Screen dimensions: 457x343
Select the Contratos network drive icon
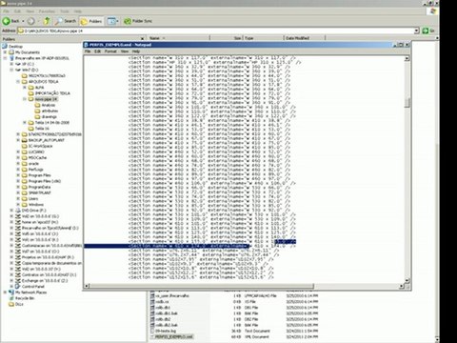pyautogui.click(x=18, y=274)
